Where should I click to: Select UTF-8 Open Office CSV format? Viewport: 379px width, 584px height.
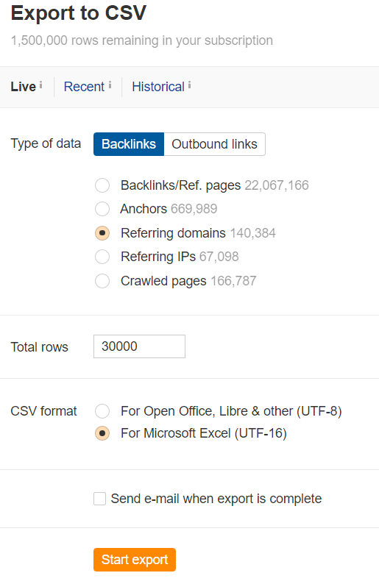102,411
